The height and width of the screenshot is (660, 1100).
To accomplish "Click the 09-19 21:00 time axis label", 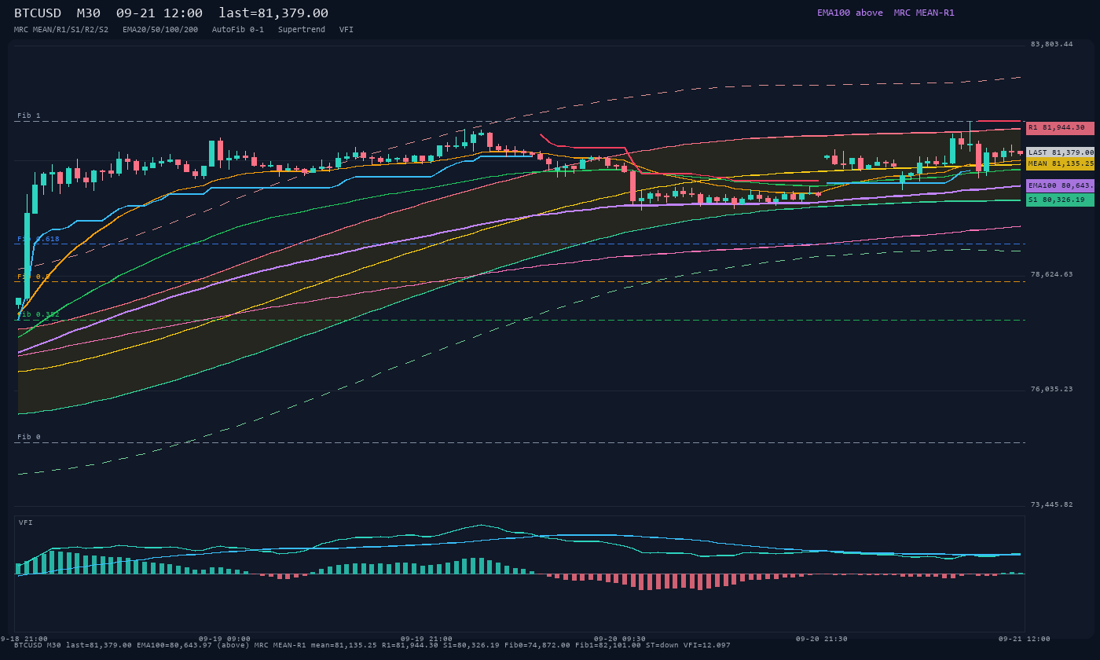I will tap(427, 639).
